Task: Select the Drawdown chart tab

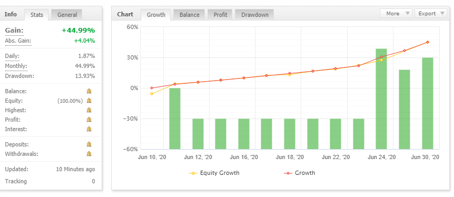Action: tap(255, 15)
